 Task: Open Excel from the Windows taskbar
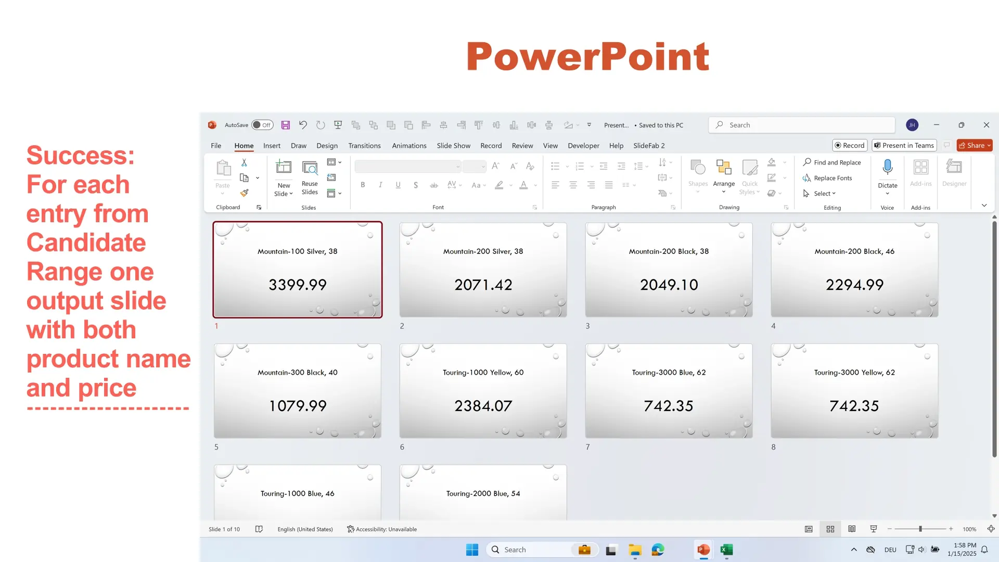(726, 550)
